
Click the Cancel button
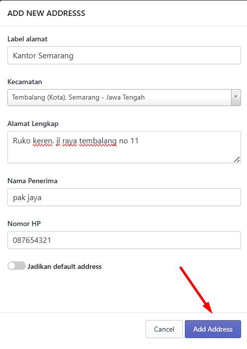tap(164, 329)
